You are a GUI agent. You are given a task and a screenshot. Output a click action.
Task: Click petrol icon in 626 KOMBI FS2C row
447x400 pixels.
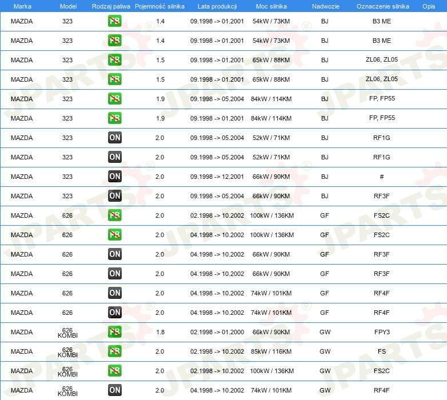pyautogui.click(x=114, y=371)
